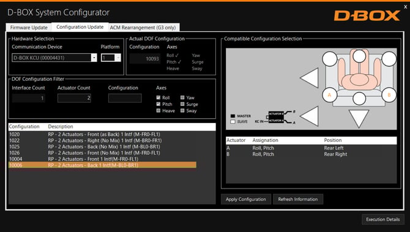Image resolution: width=410 pixels, height=232 pixels.
Task: Enable the Heave axis checkbox
Action: pyautogui.click(x=158, y=111)
